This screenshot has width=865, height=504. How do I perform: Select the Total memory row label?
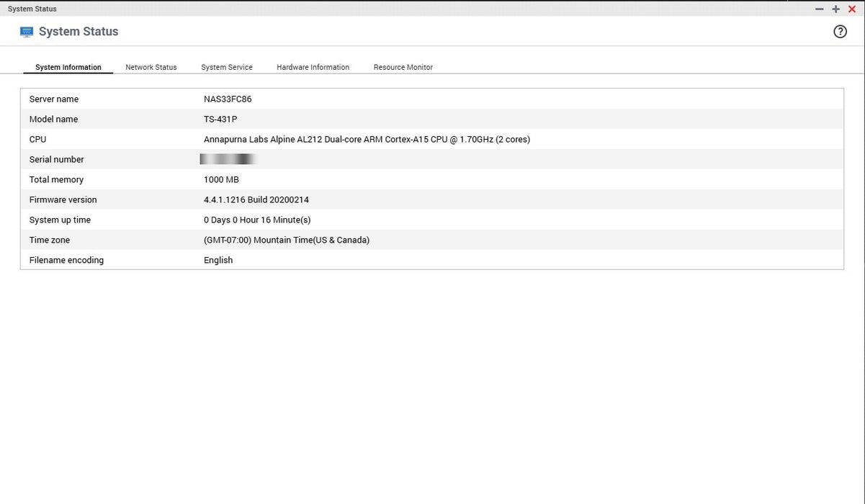[x=56, y=180]
